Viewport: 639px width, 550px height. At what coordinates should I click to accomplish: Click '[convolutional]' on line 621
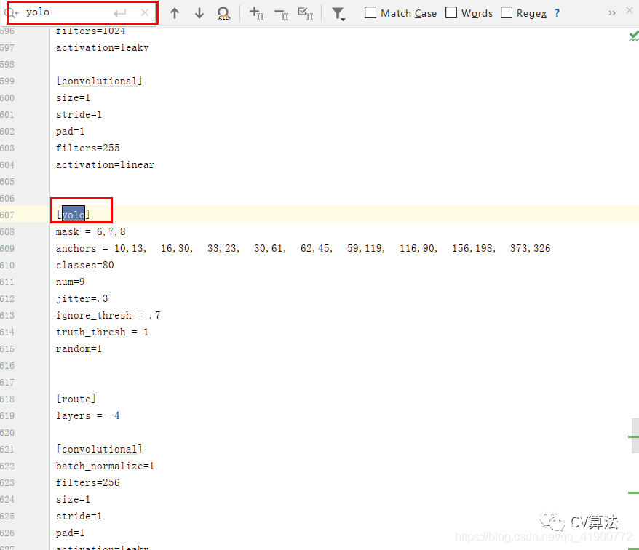[100, 449]
